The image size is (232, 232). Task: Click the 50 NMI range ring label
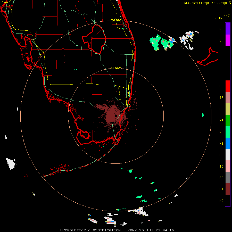(116, 68)
